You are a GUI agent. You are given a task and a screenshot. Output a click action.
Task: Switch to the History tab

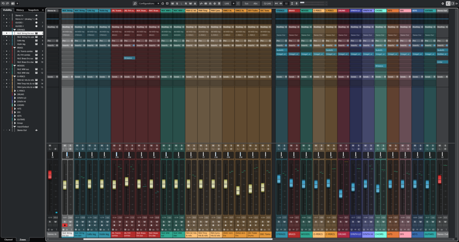[x=20, y=10]
